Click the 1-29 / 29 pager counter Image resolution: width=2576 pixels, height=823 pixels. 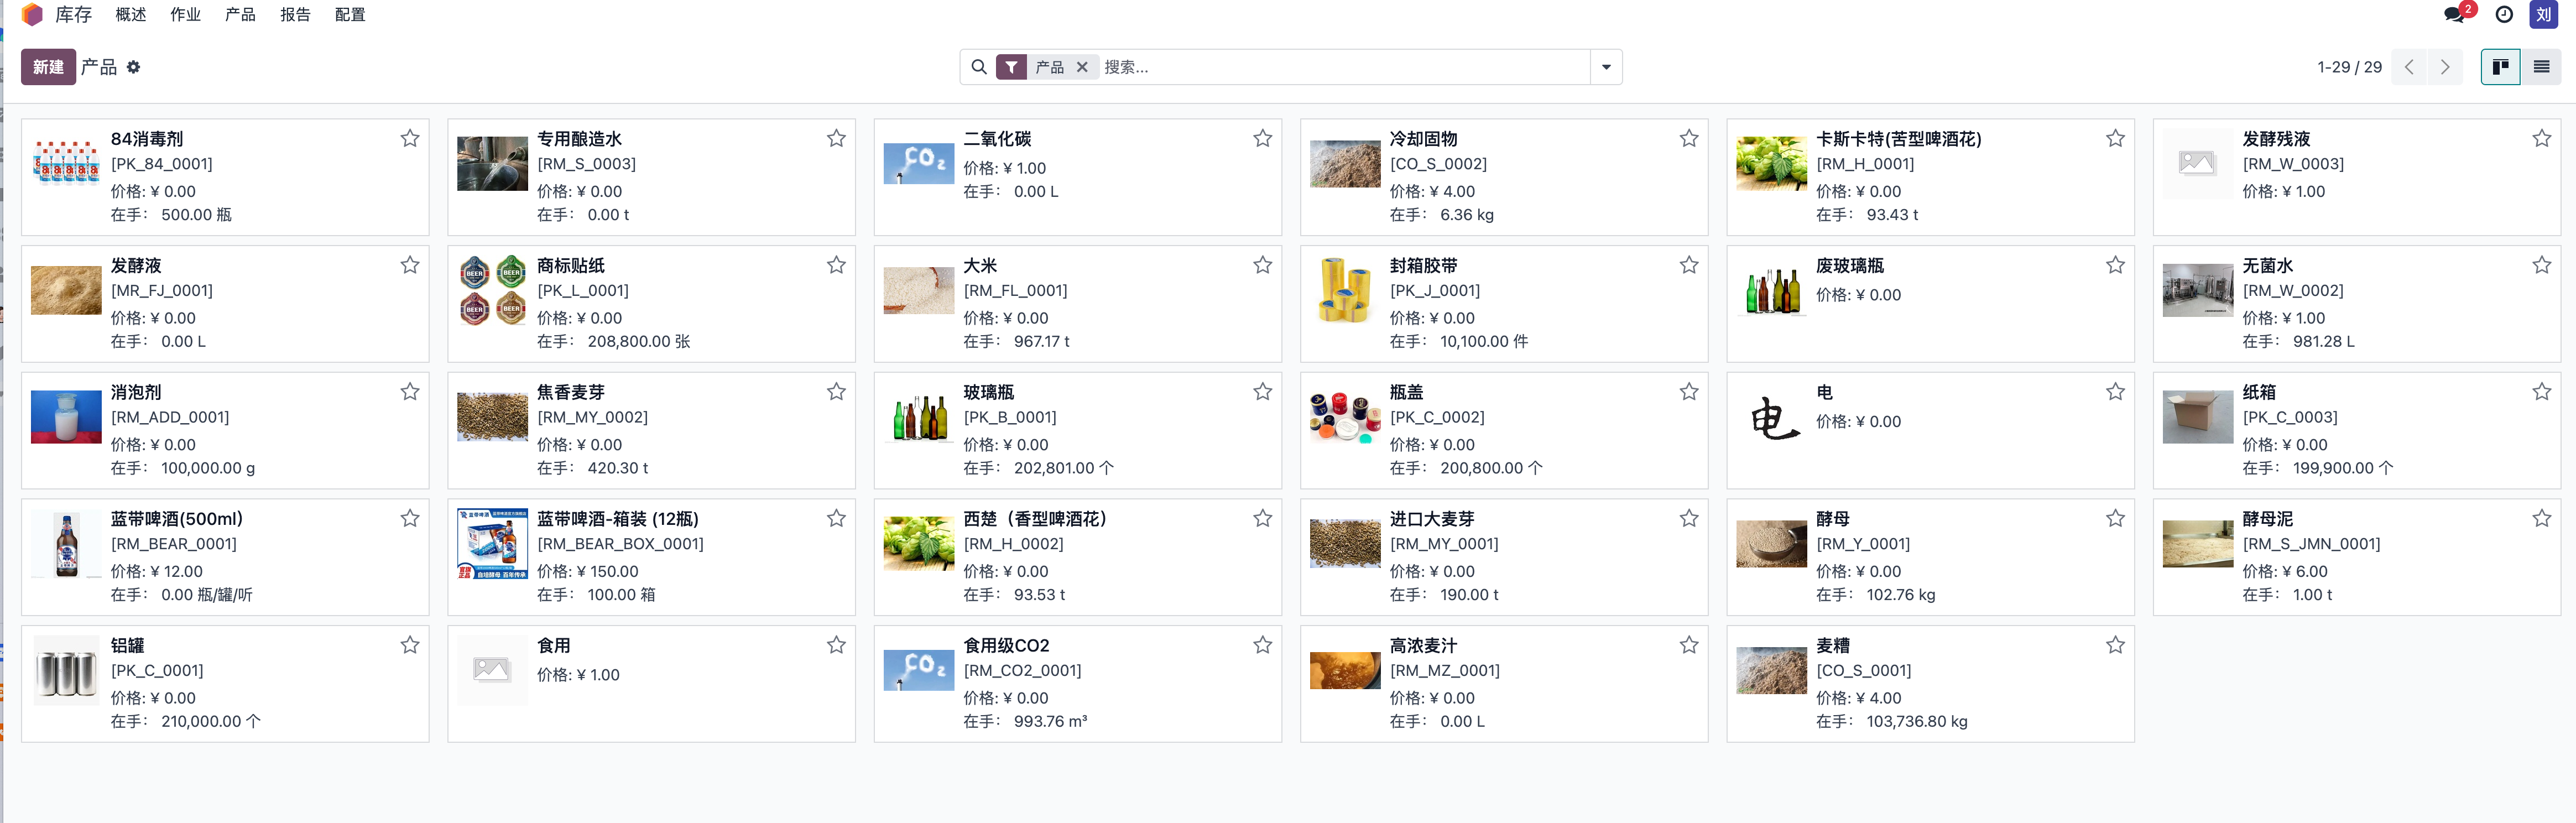click(x=2349, y=67)
